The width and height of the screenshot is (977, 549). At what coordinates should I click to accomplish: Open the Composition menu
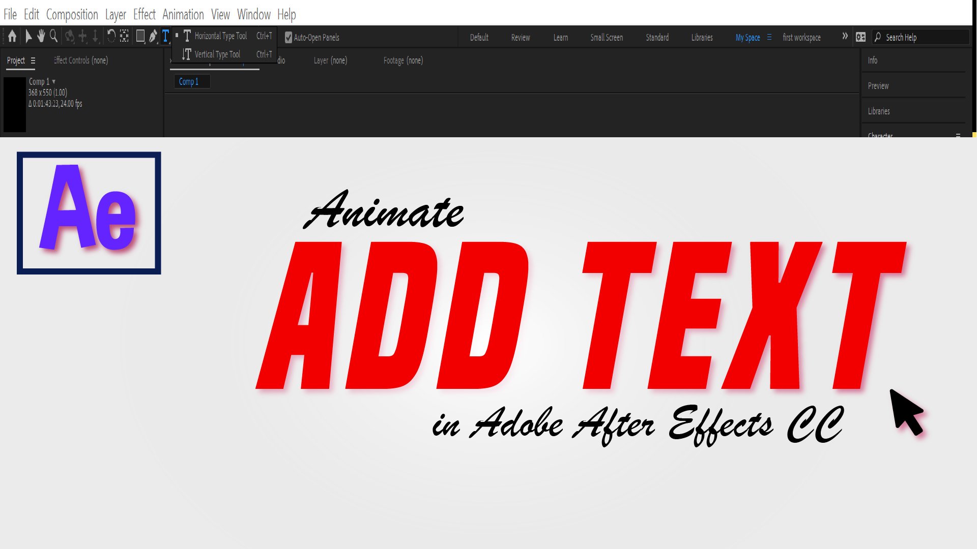tap(72, 14)
